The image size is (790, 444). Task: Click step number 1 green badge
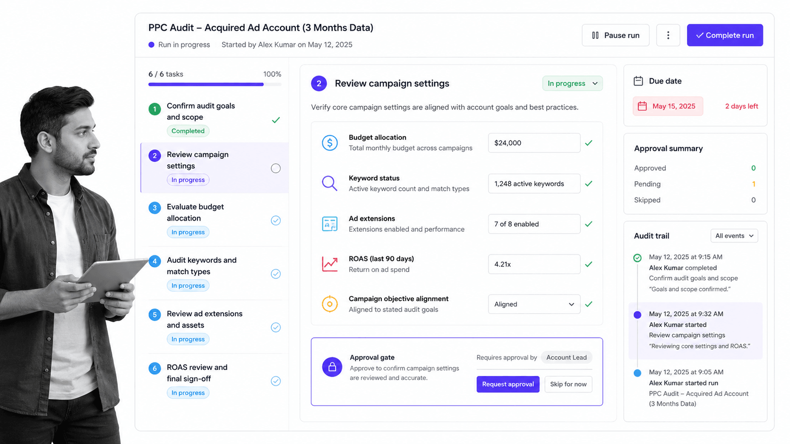coord(155,109)
